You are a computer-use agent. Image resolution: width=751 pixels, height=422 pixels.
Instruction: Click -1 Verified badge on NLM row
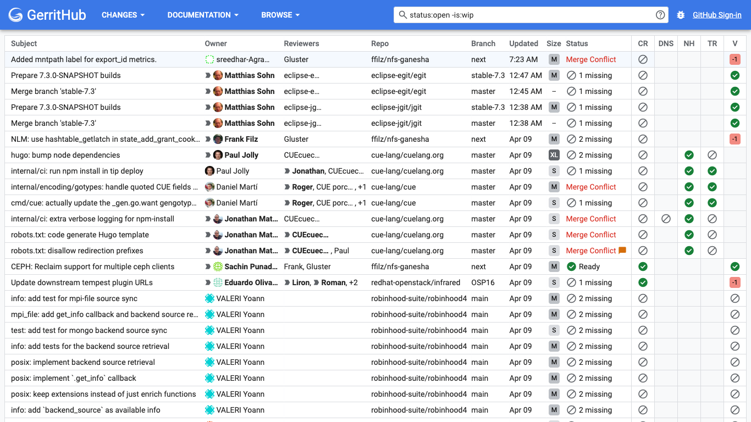tap(735, 139)
